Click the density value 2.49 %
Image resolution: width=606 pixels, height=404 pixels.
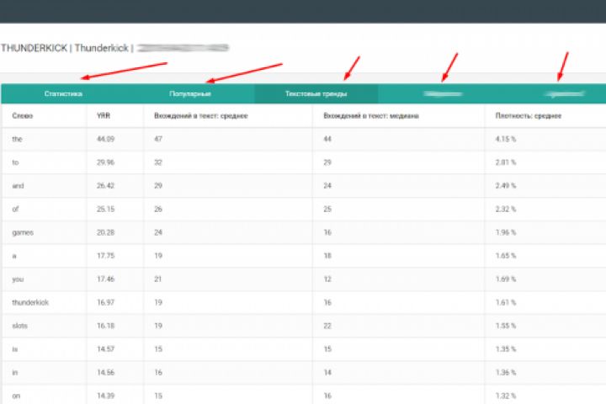point(506,185)
